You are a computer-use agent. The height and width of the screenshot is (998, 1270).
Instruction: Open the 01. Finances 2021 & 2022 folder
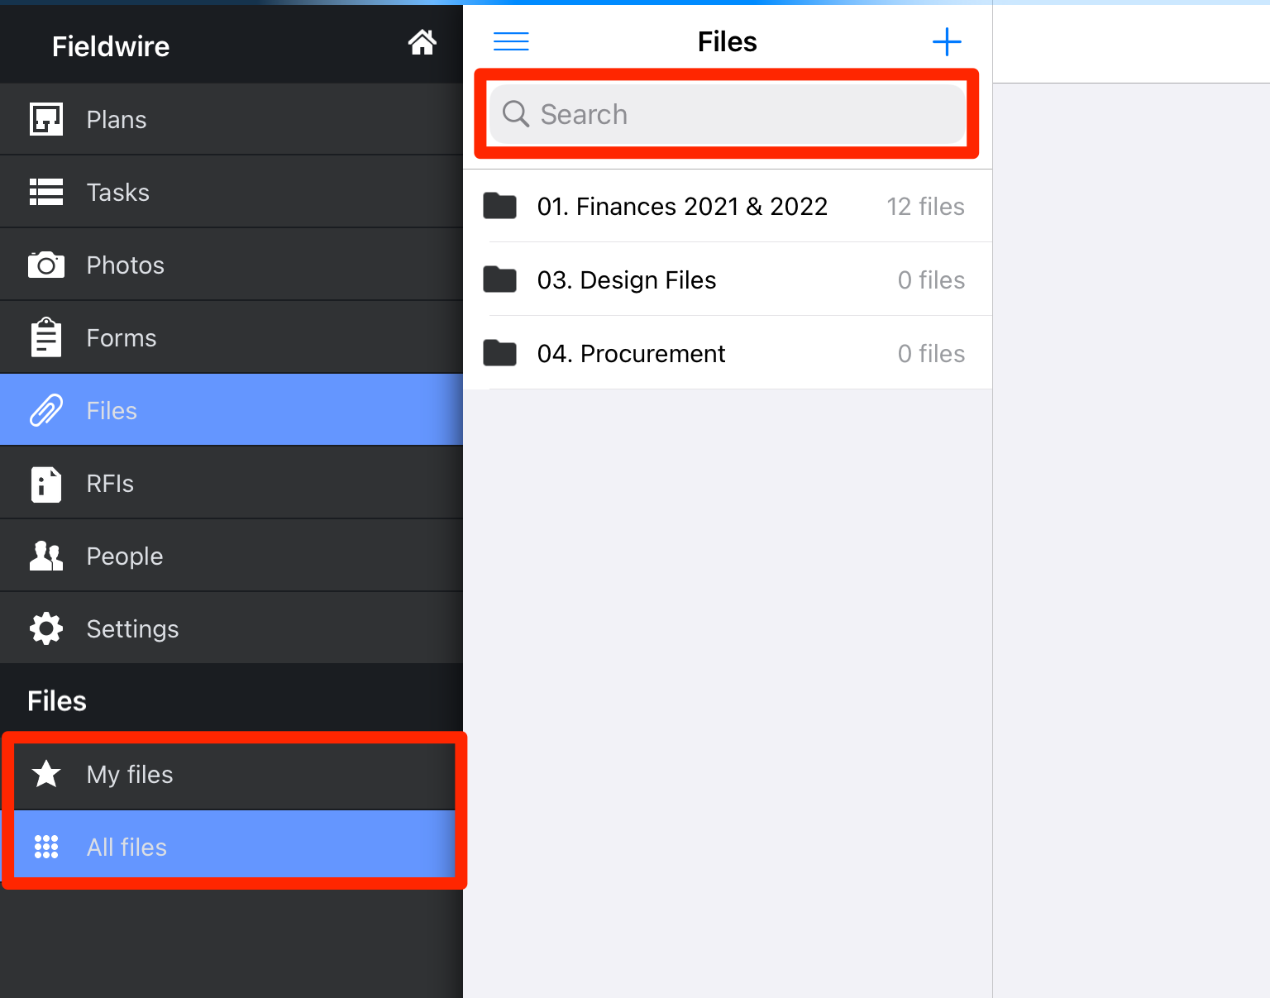click(x=681, y=207)
